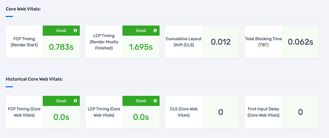Click info icon on historical LCP Timing card
This screenshot has width=329, height=138.
click(x=155, y=101)
